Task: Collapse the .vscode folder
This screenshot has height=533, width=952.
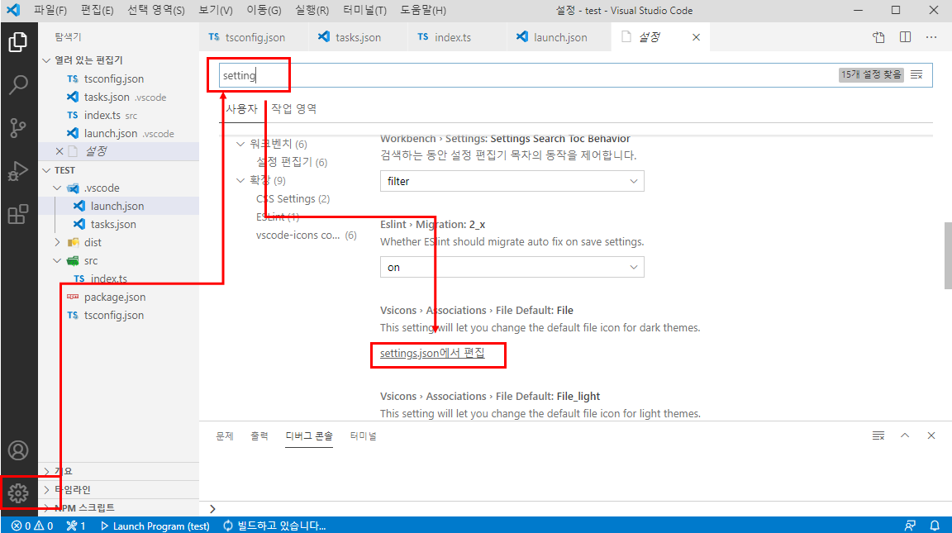Action: pos(58,188)
